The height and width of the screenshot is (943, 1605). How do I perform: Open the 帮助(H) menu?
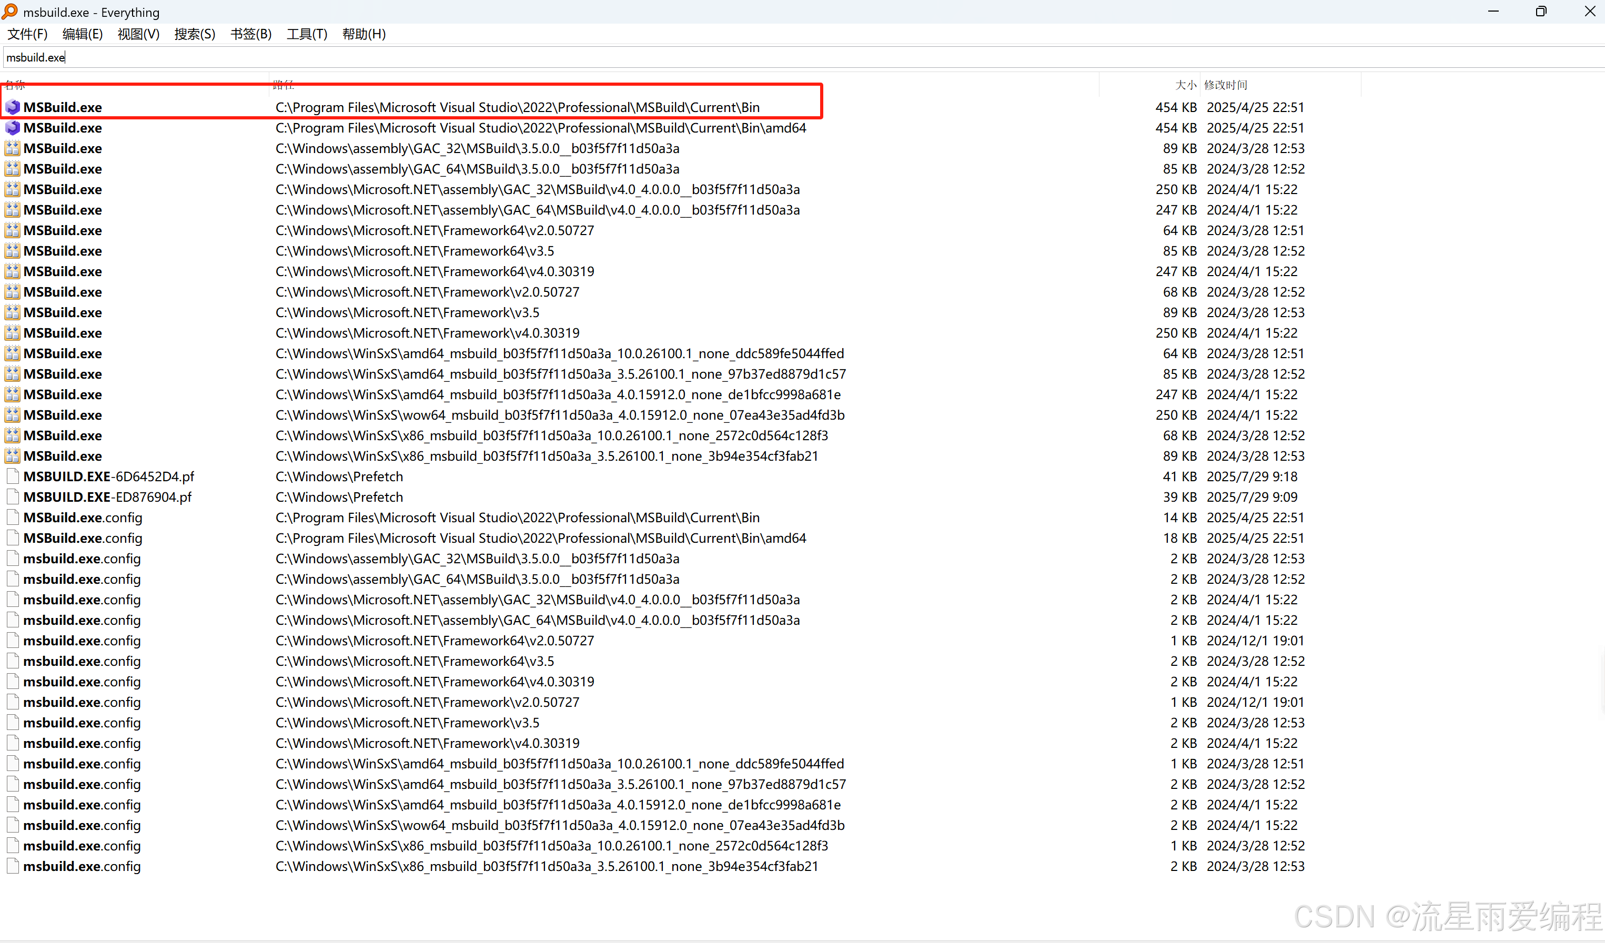click(x=364, y=34)
